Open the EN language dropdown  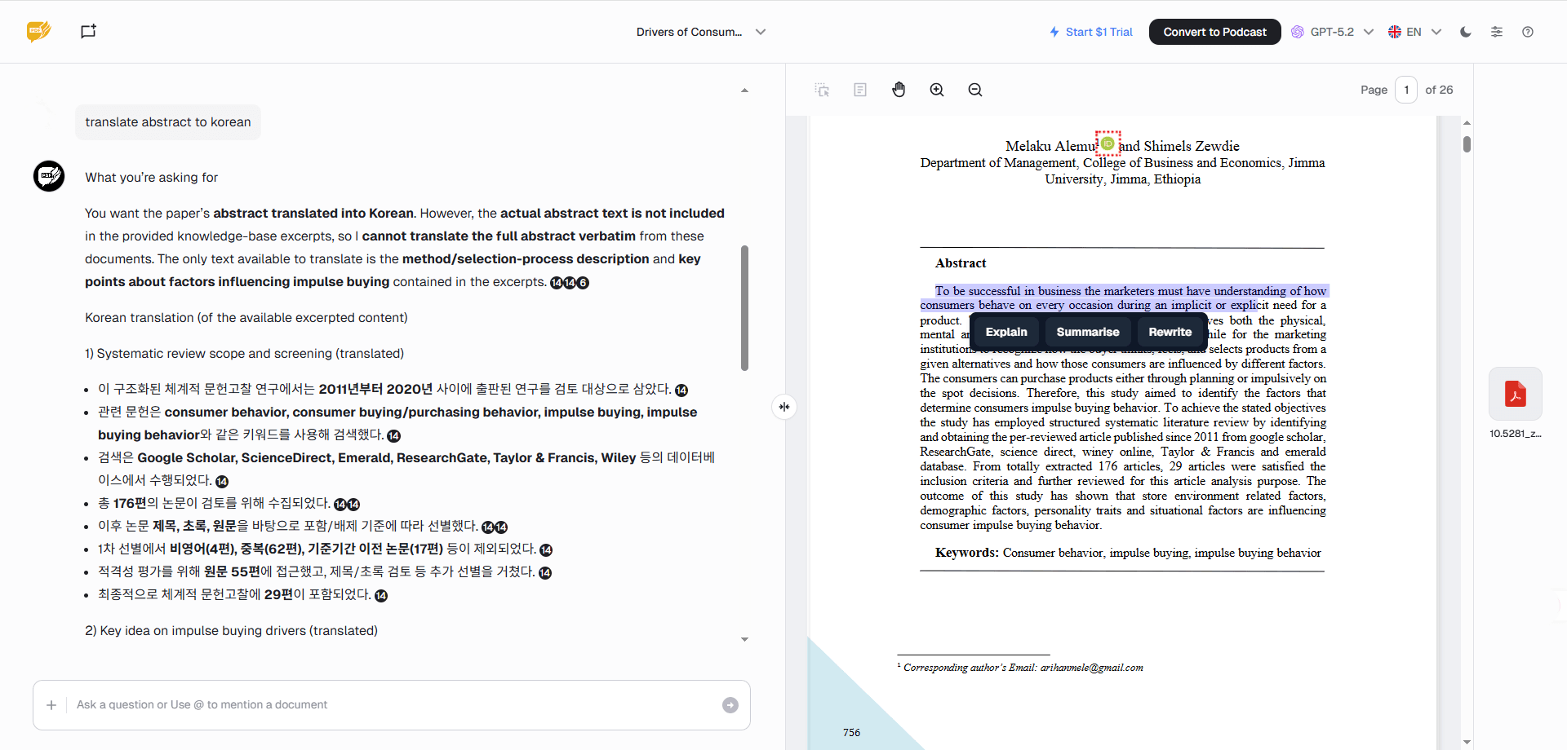(x=1414, y=32)
